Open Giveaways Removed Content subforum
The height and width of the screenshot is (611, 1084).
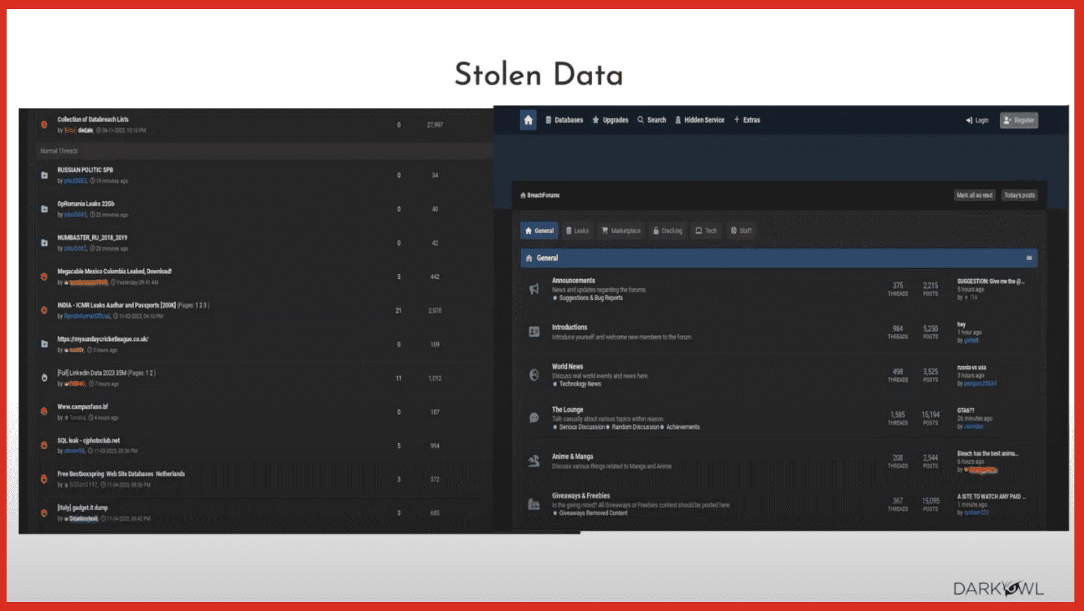pos(593,513)
